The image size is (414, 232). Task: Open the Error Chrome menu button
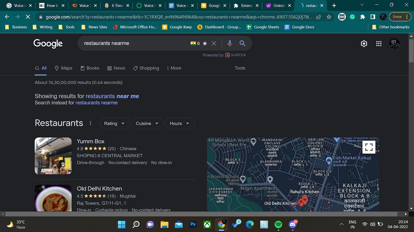400,17
